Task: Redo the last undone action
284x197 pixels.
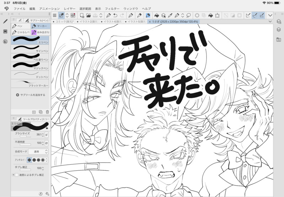Action: coord(122,16)
